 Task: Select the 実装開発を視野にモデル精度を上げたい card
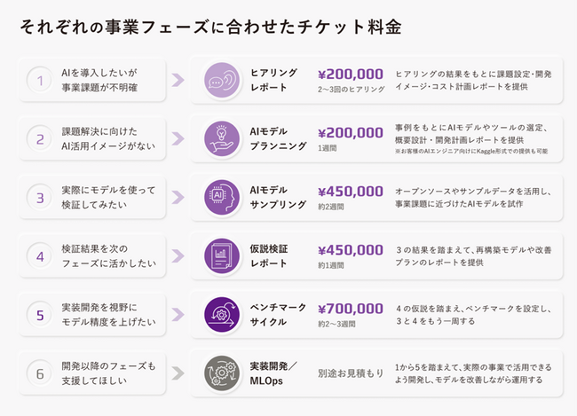click(92, 314)
